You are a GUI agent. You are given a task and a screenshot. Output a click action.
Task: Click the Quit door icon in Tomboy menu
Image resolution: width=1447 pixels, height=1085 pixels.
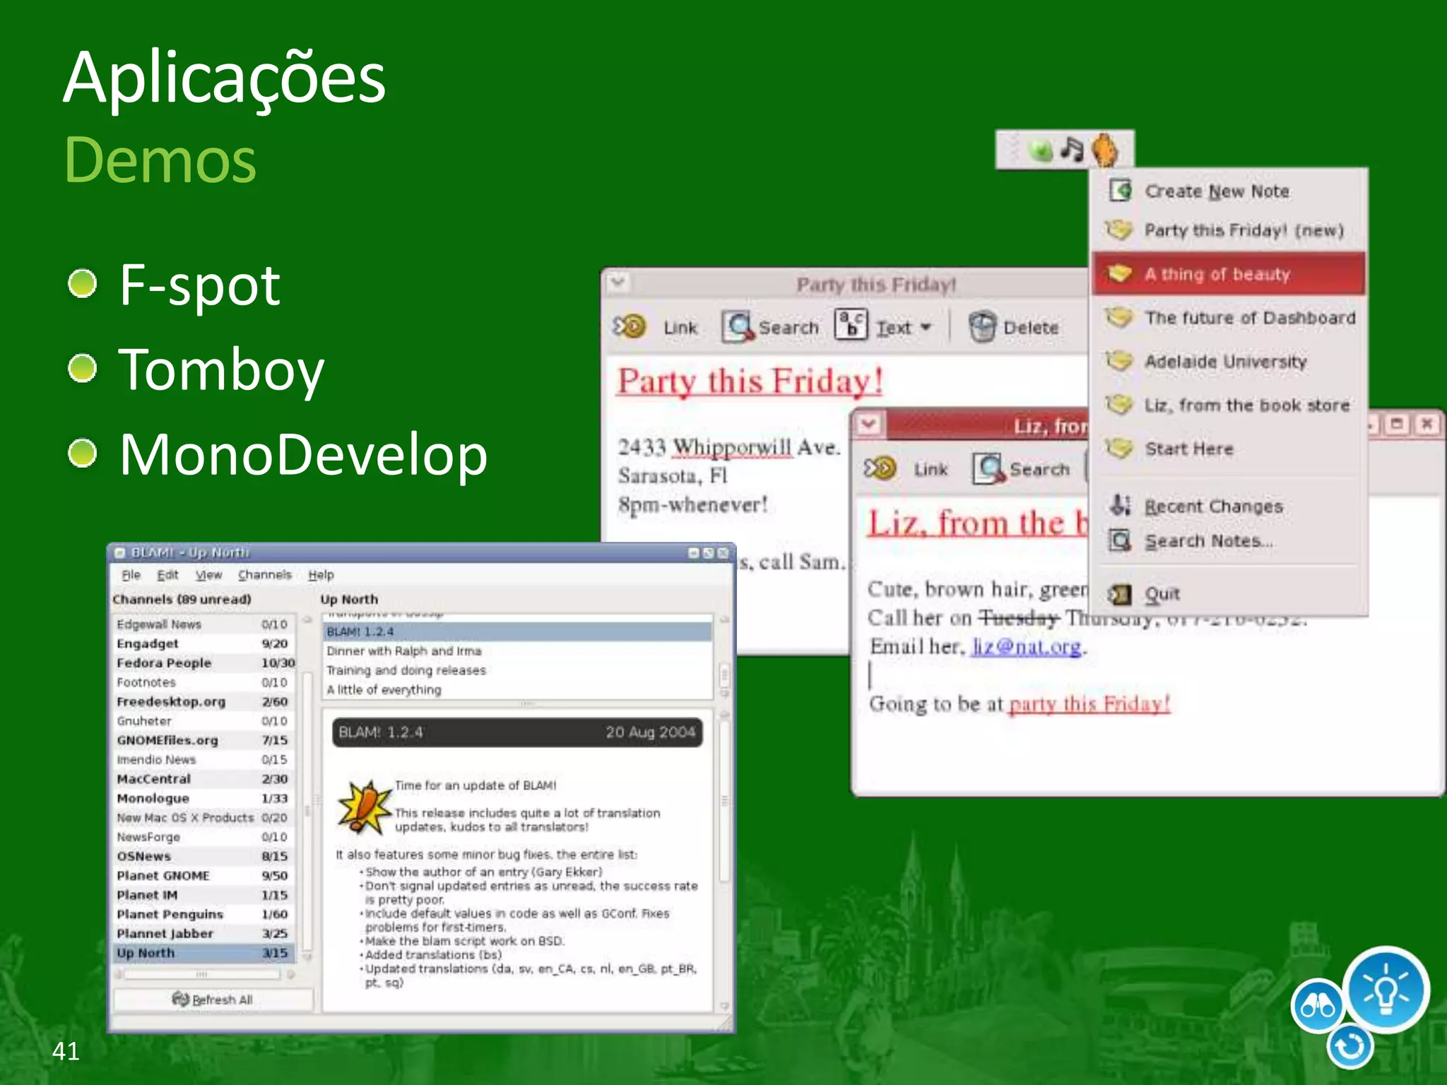1121,594
